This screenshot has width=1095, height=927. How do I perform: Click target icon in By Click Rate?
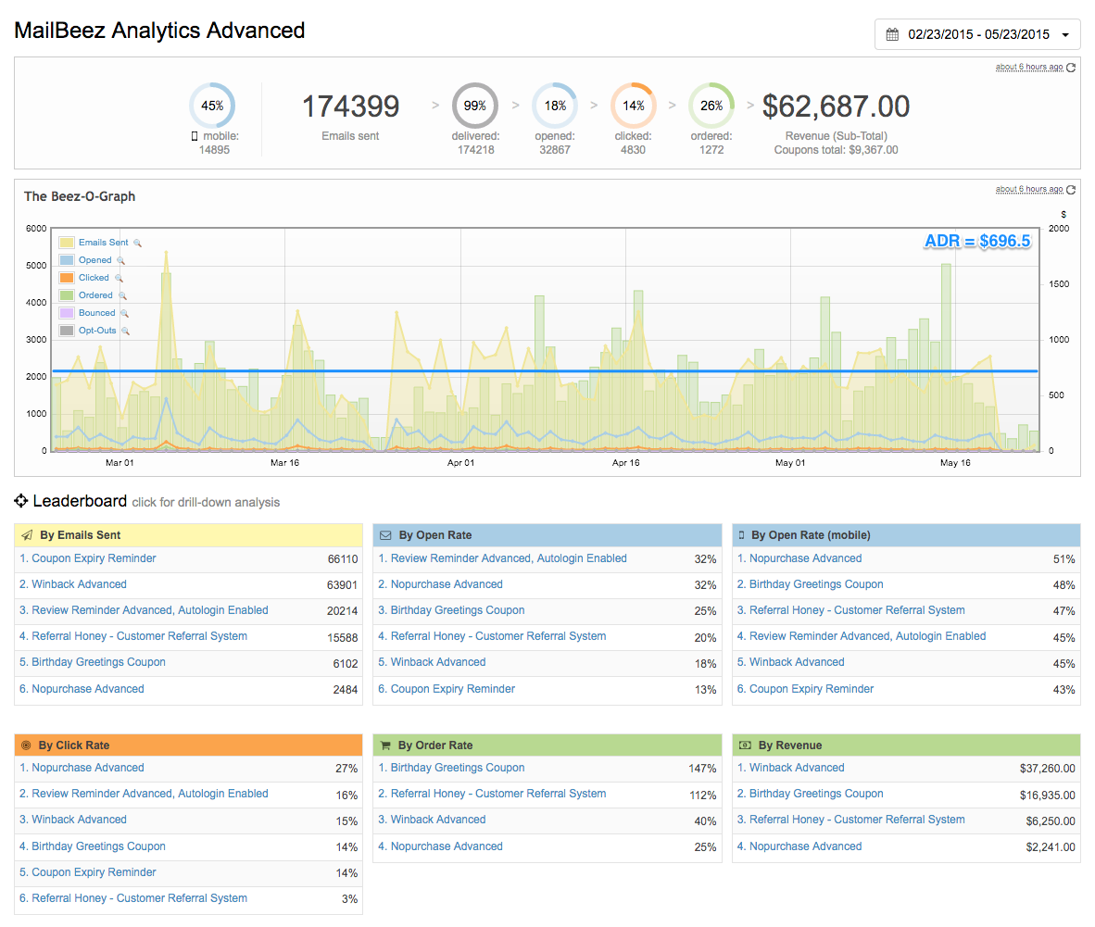pyautogui.click(x=26, y=745)
